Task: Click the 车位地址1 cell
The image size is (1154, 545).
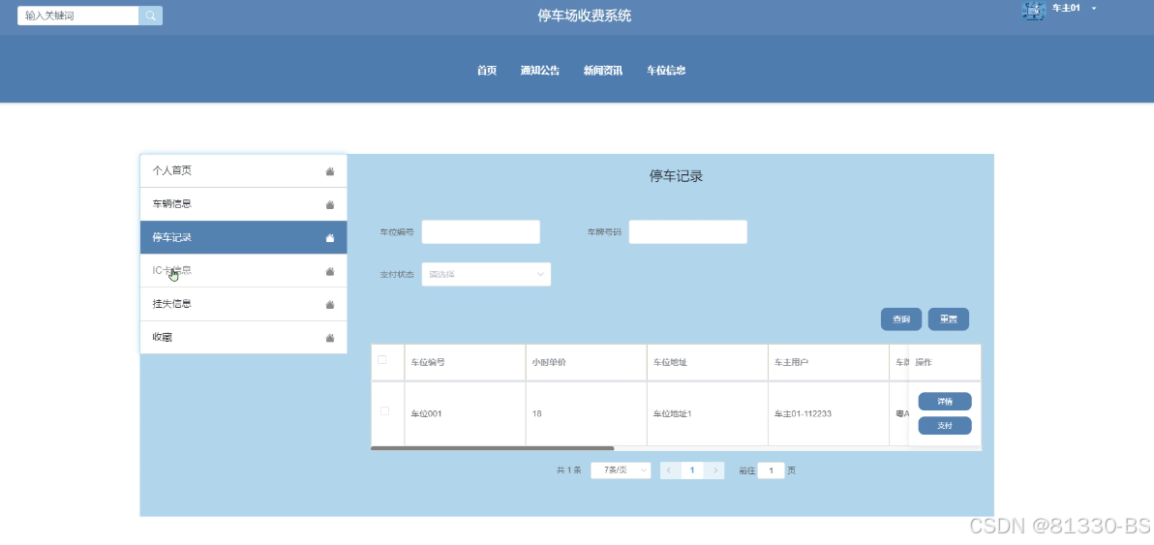Action: (x=708, y=413)
